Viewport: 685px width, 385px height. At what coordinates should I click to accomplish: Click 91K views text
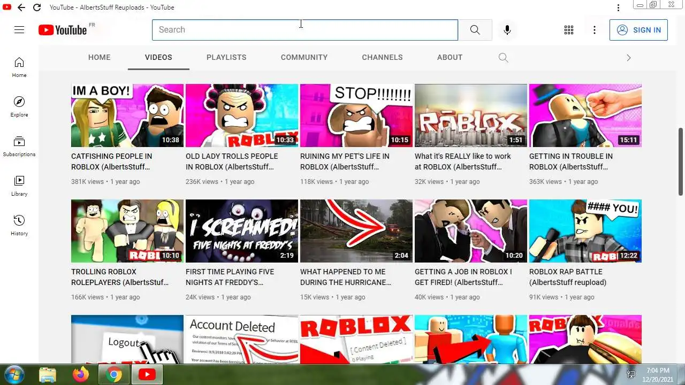pyautogui.click(x=544, y=297)
